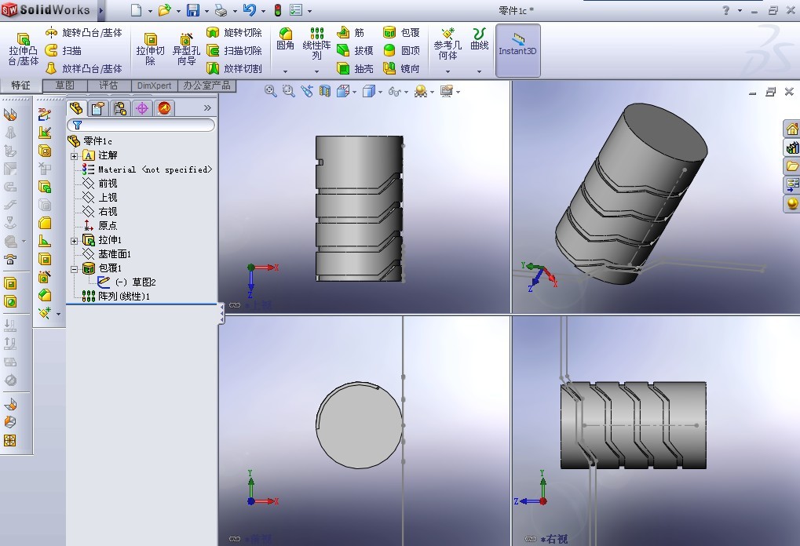
Task: Open the Help question mark menu
Action: tap(725, 10)
